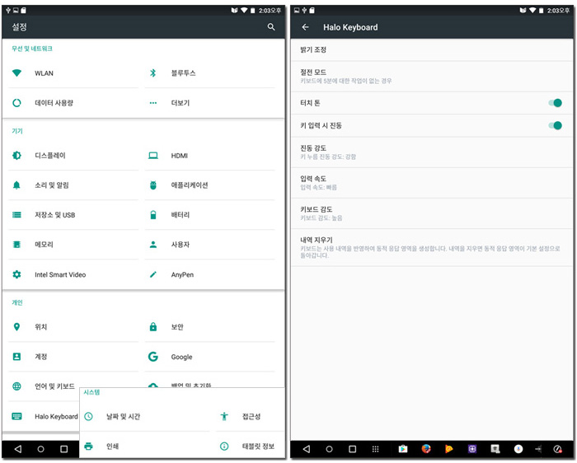
Task: Open 접근성 accessibility settings
Action: [x=251, y=416]
